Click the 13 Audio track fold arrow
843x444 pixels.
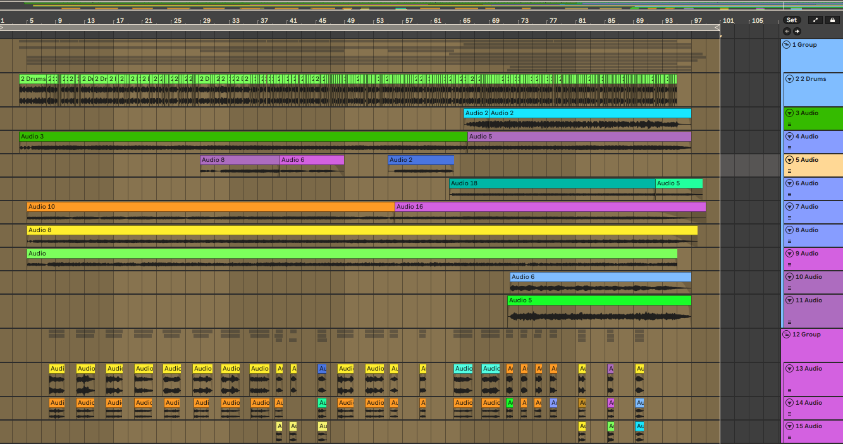[789, 369]
